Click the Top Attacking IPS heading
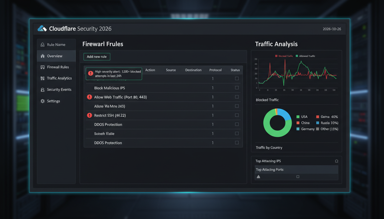The height and width of the screenshot is (219, 384). [x=268, y=161]
